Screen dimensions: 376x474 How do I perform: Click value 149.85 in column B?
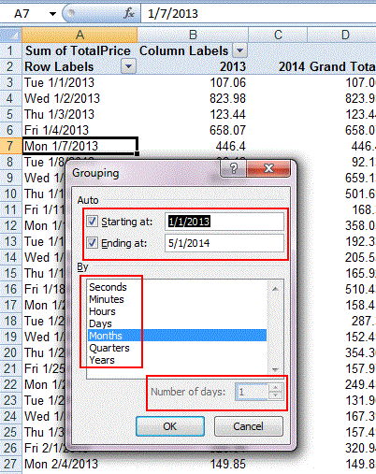click(193, 464)
